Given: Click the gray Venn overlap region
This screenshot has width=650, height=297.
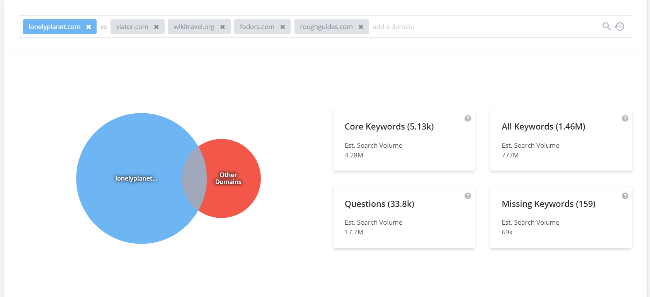Looking at the screenshot, I should 194,179.
